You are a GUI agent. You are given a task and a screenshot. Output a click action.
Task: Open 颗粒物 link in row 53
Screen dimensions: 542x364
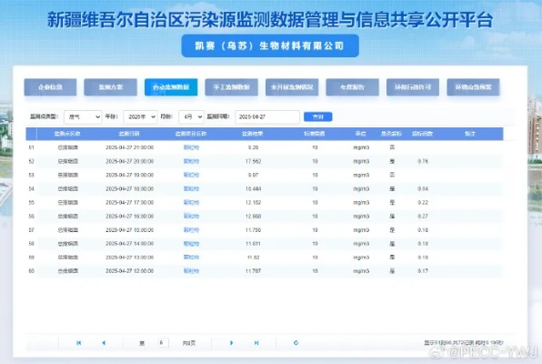[x=191, y=175]
